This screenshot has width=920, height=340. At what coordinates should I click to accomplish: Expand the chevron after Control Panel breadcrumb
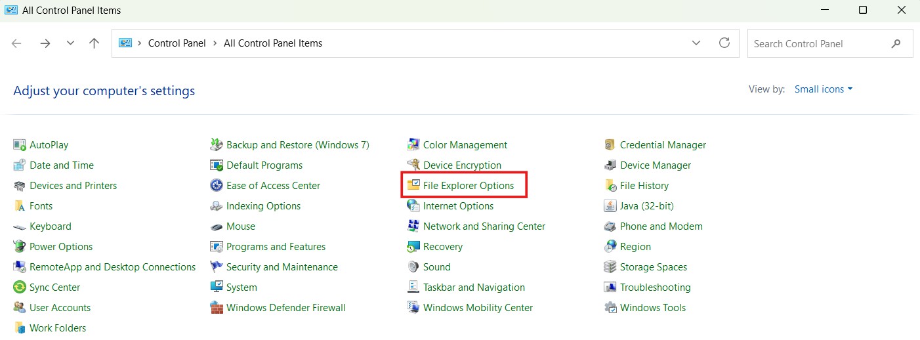(214, 43)
